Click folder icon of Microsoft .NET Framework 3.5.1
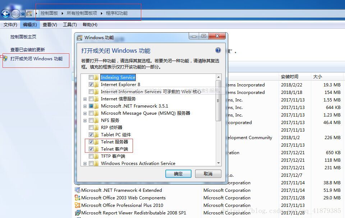The width and height of the screenshot is (345, 218). point(96,106)
